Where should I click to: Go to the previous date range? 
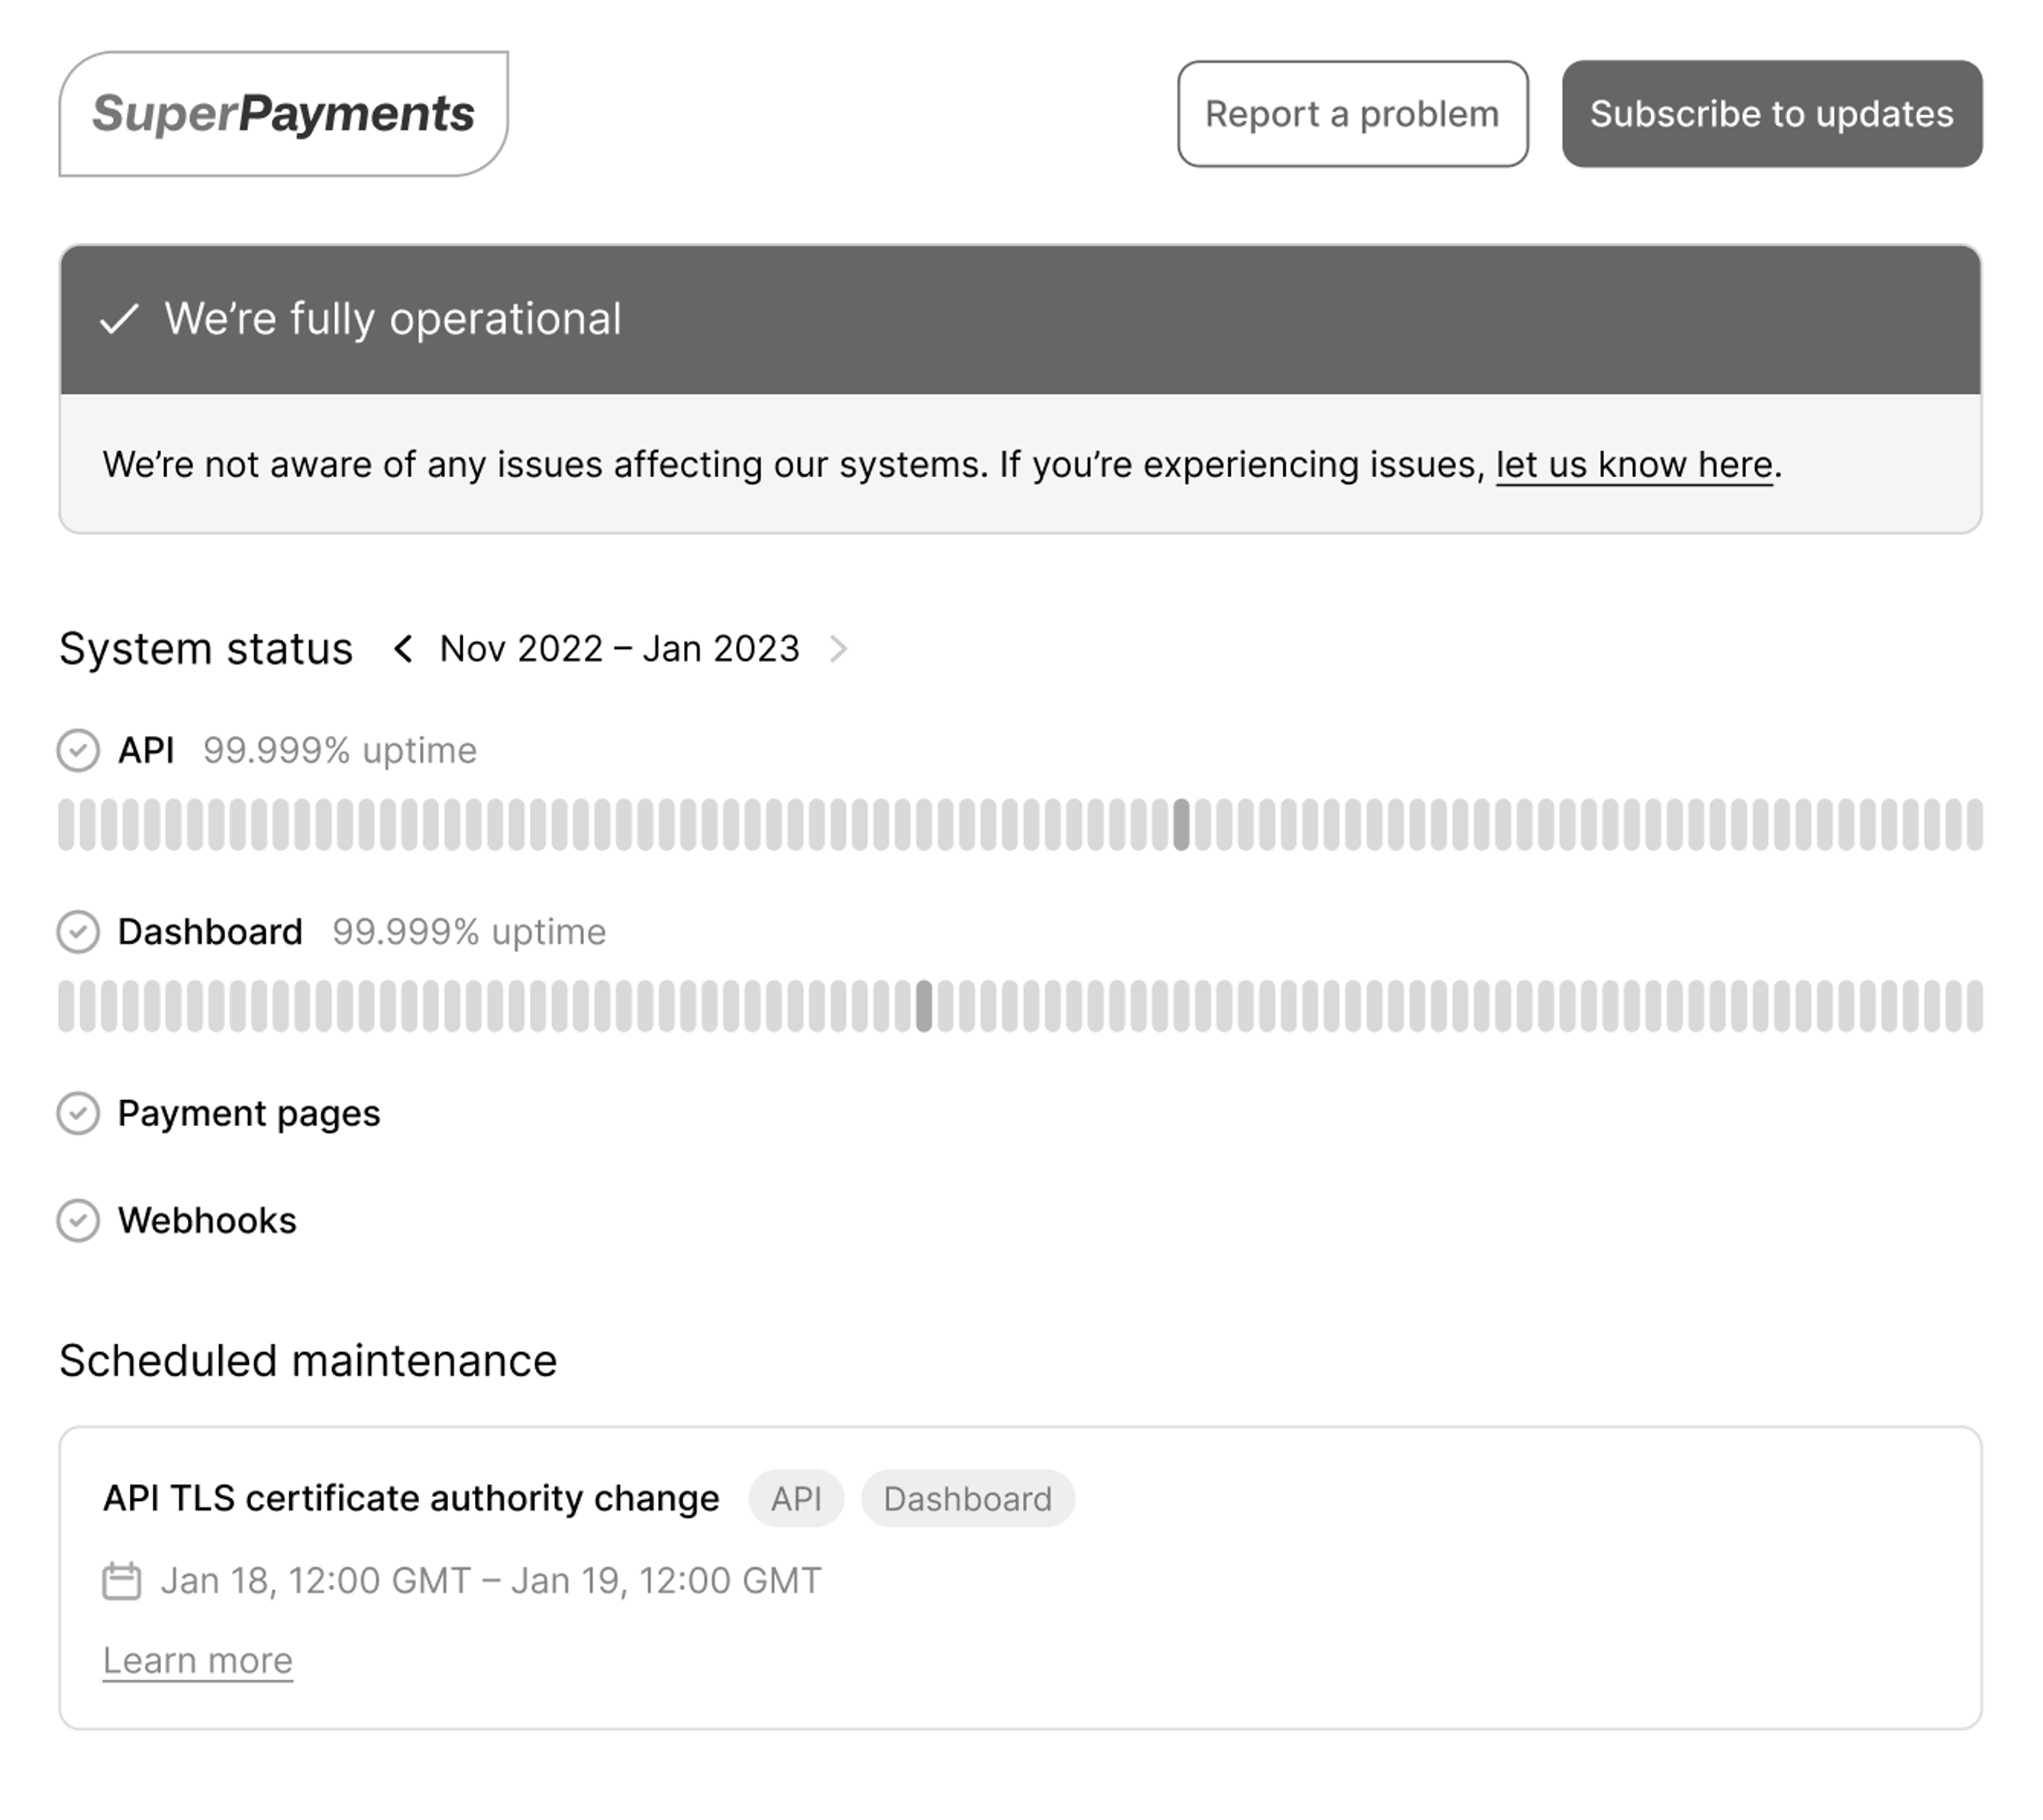(403, 649)
